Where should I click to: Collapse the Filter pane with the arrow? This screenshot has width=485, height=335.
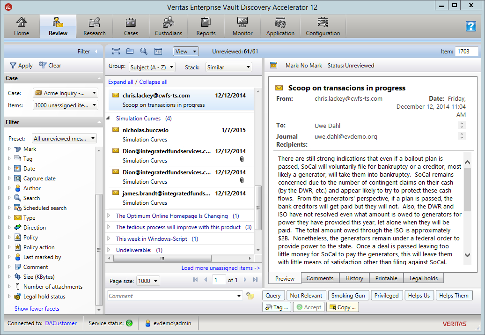pos(96,52)
